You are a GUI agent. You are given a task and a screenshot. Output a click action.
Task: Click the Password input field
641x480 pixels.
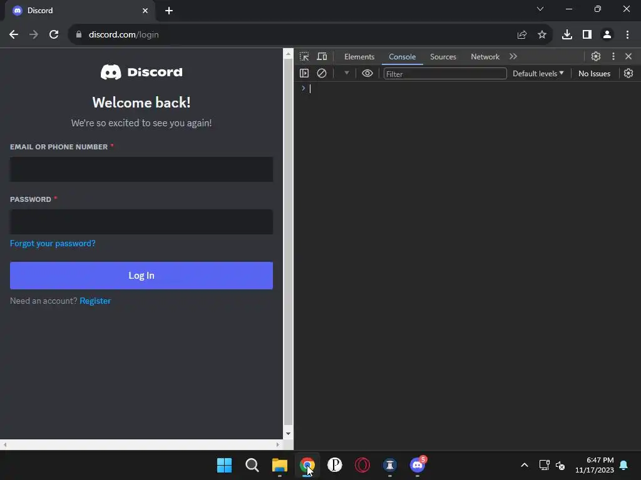pyautogui.click(x=141, y=222)
